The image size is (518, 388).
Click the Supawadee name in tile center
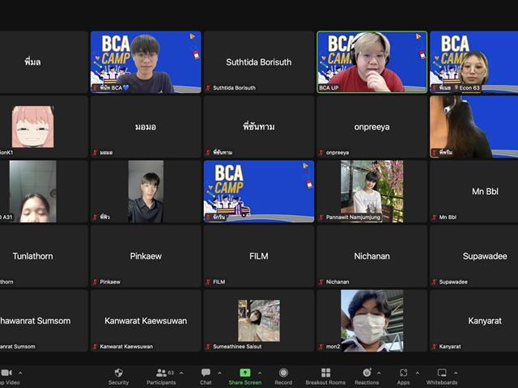point(485,256)
